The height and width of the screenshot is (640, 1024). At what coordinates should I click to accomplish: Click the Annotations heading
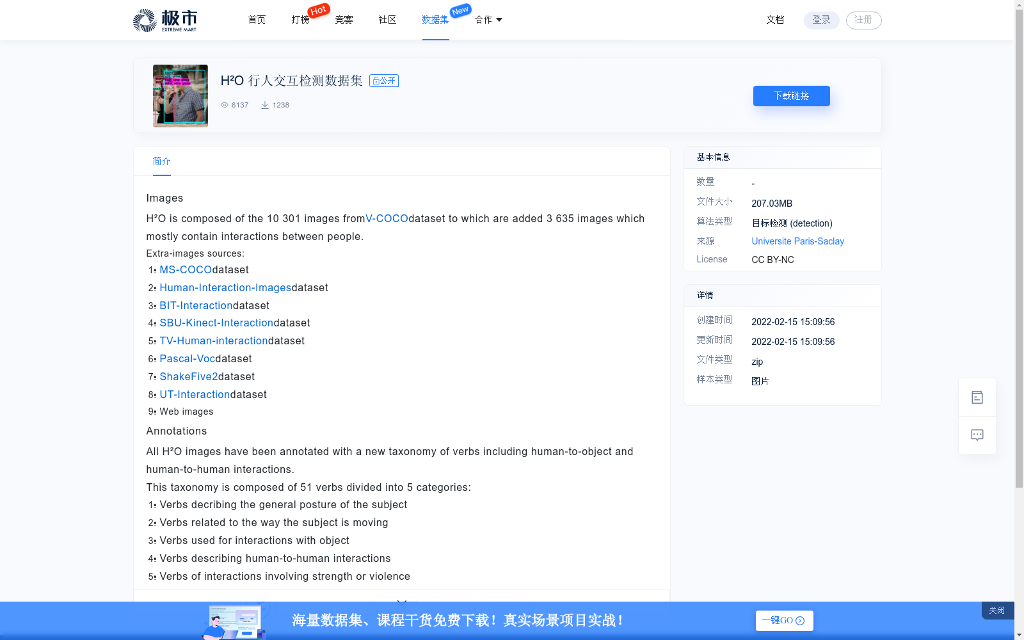pyautogui.click(x=177, y=431)
